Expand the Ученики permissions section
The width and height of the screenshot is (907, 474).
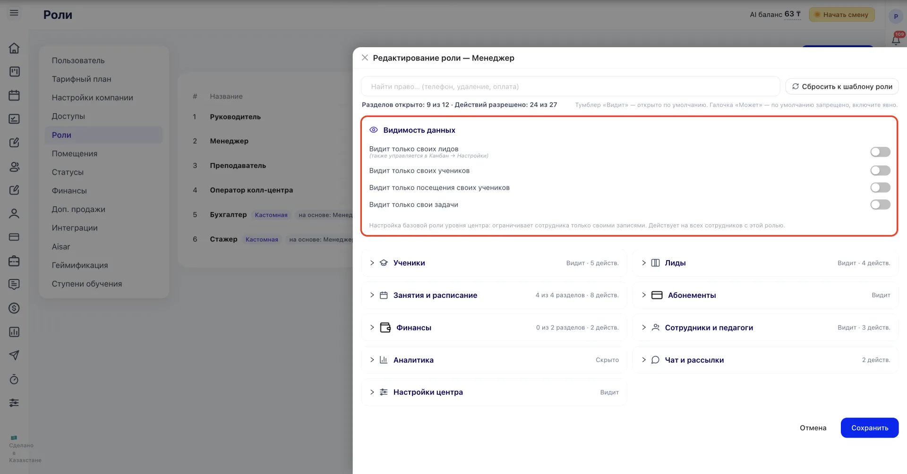click(x=372, y=263)
